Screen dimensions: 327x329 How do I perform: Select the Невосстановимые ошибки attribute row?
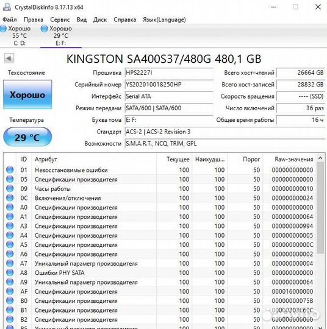point(160,170)
